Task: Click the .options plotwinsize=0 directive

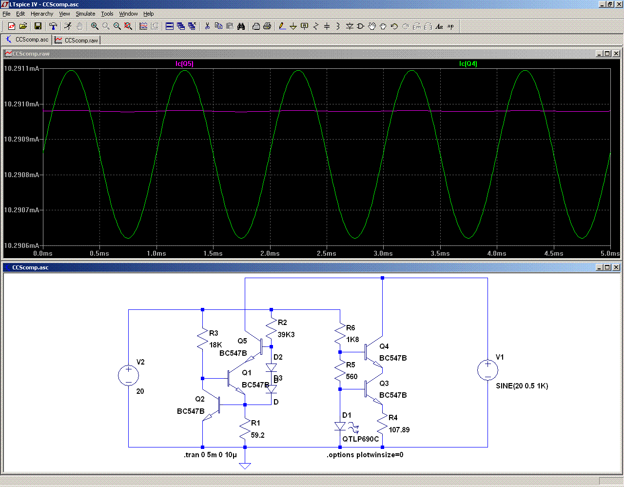Action: (x=365, y=455)
